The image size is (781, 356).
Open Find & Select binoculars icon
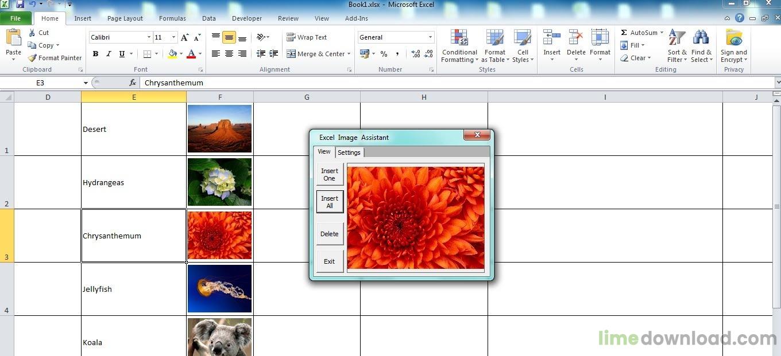pos(701,38)
